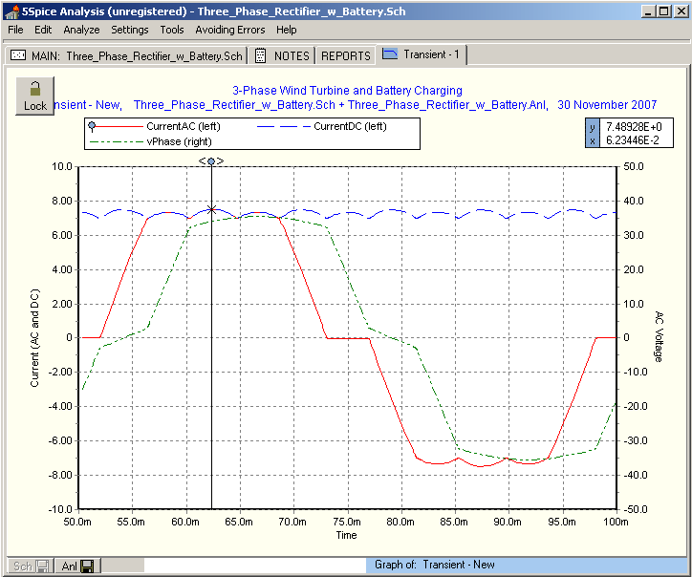Open the Settings menu
The width and height of the screenshot is (692, 577).
(x=130, y=30)
